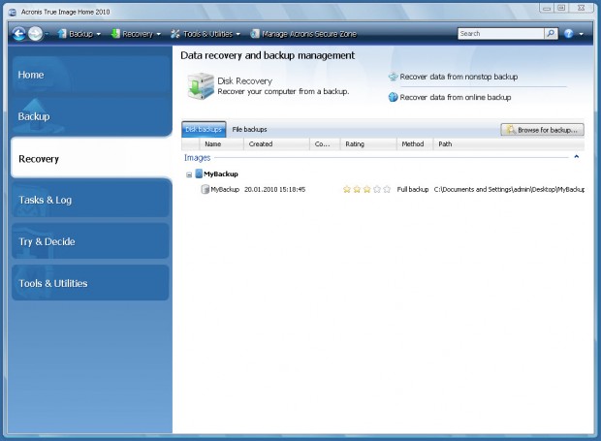Open the Recovery toolbar menu
This screenshot has width=601, height=441.
coord(136,34)
